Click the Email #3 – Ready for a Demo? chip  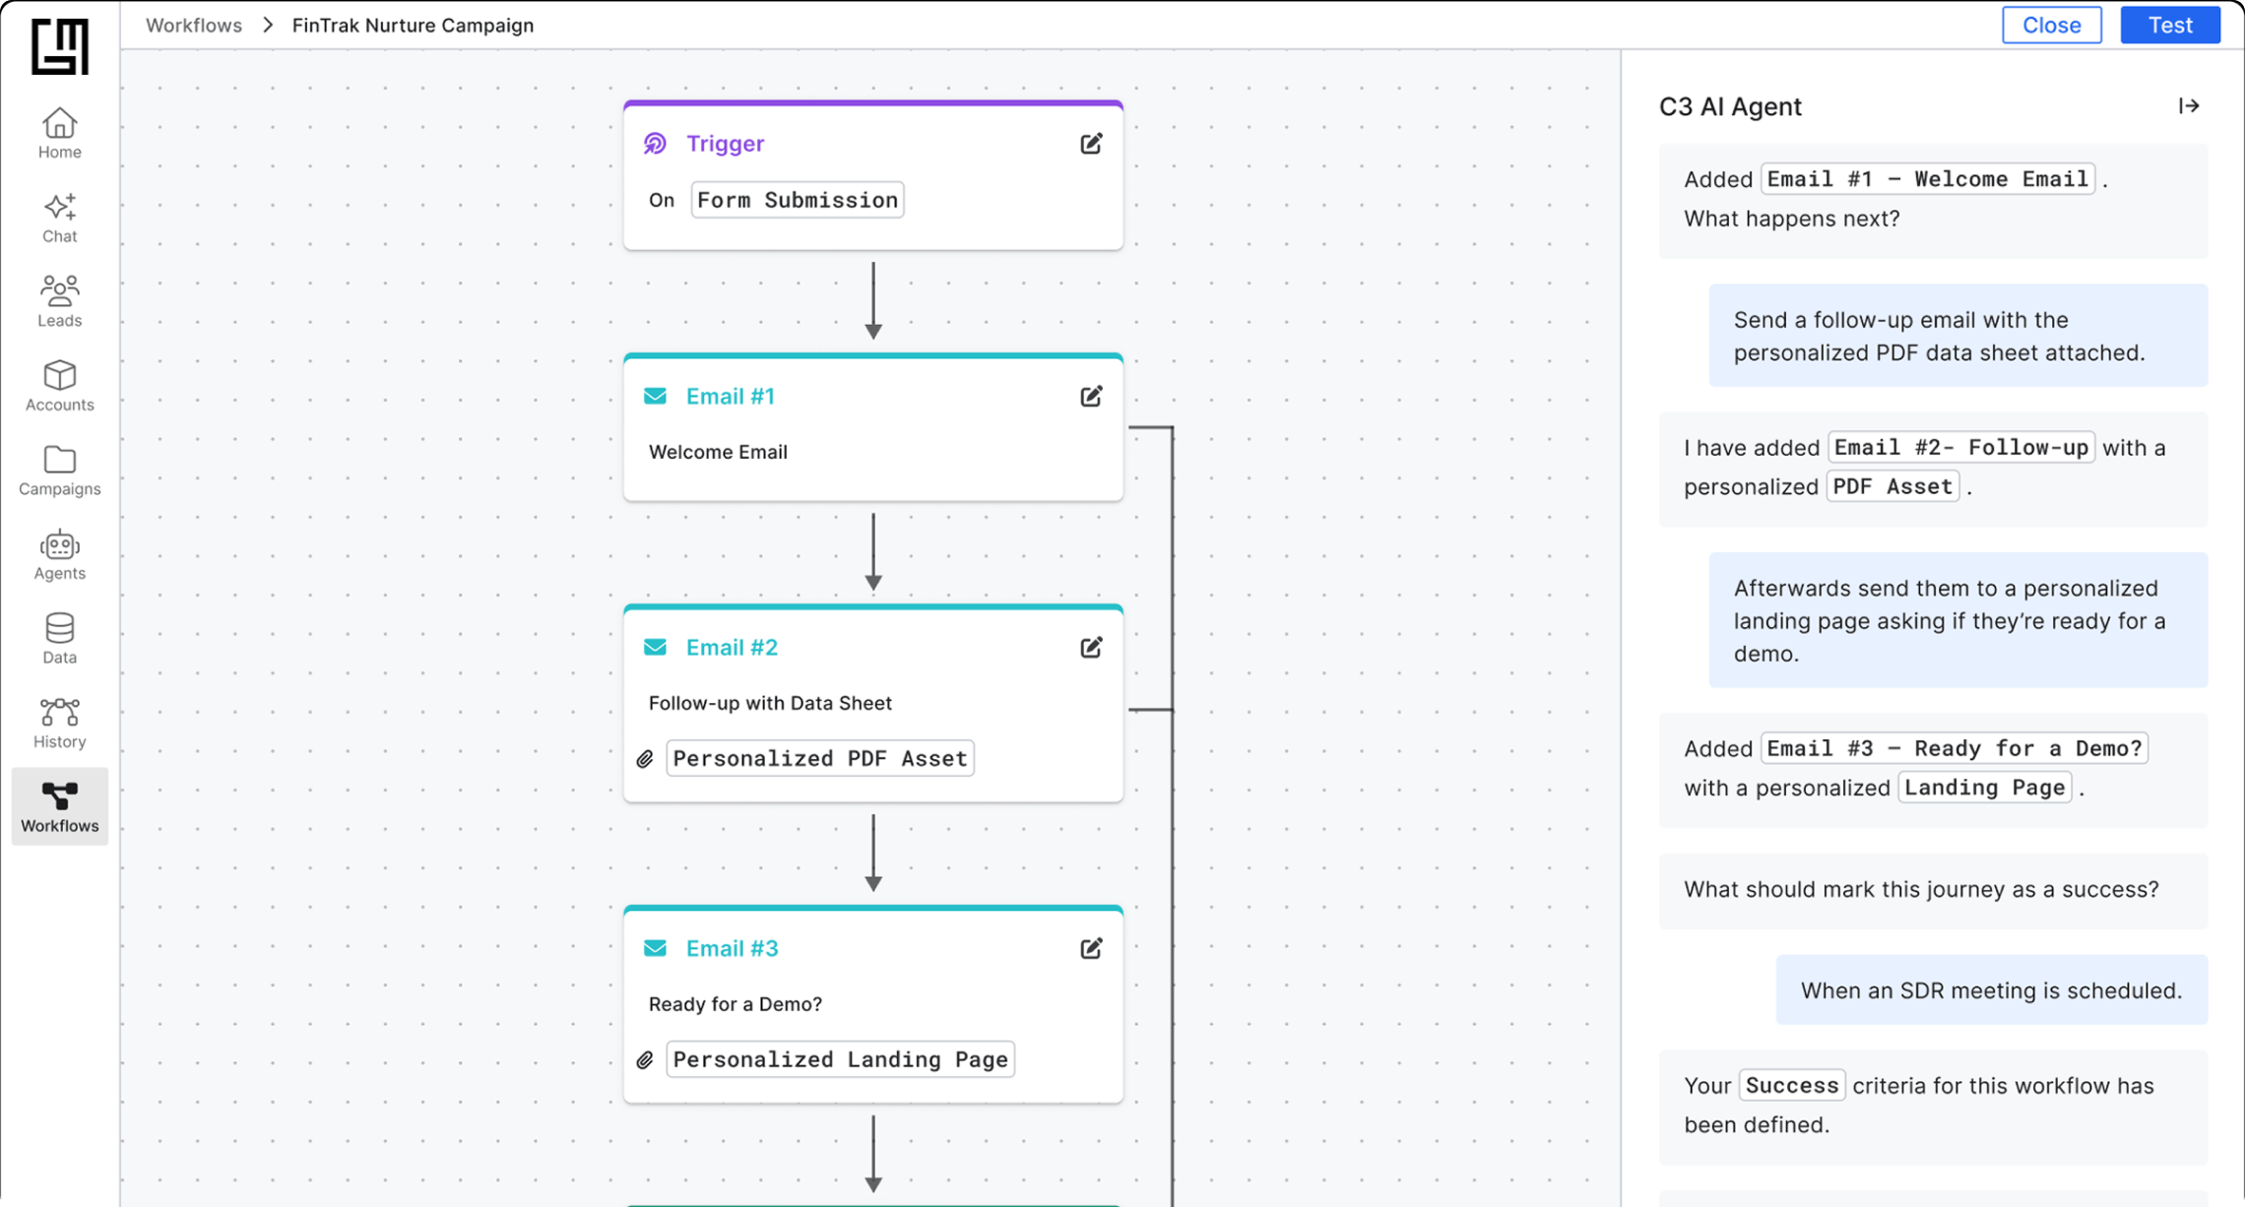pos(1955,748)
